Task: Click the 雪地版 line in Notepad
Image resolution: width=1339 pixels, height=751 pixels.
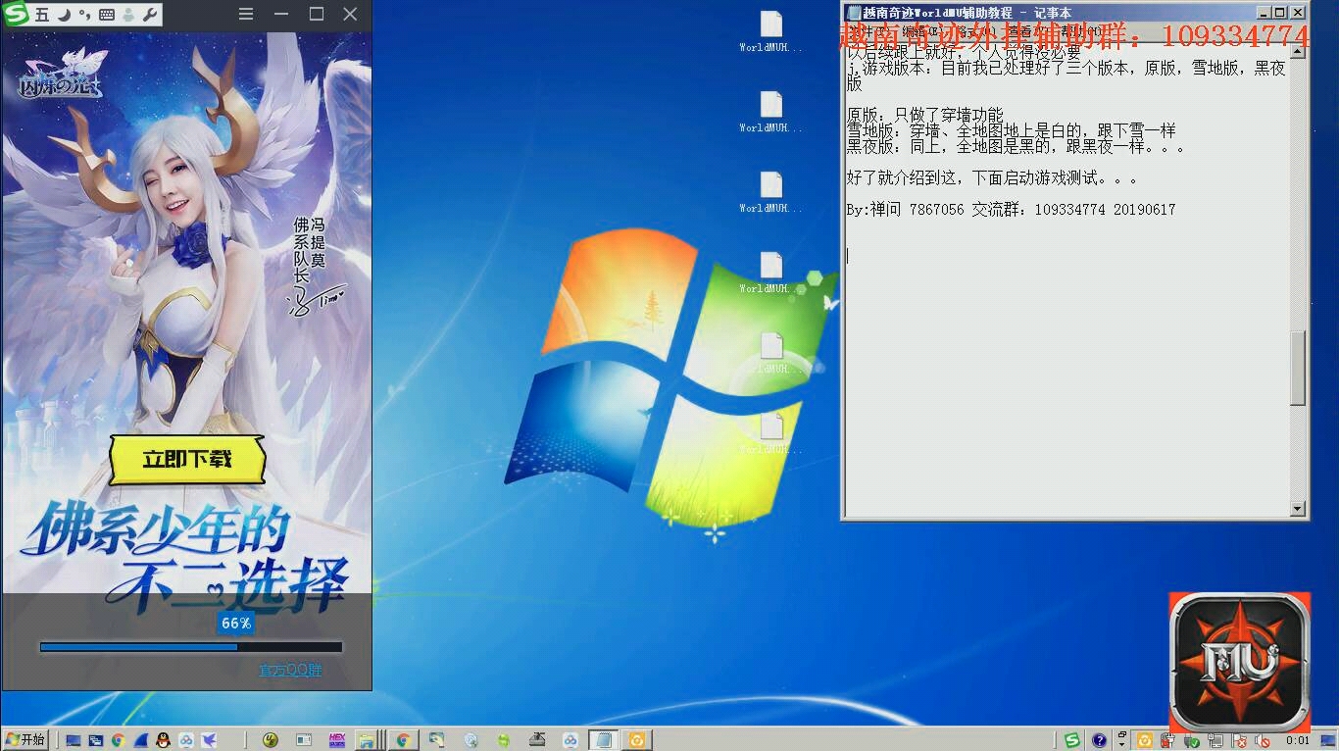Action: [x=1012, y=131]
